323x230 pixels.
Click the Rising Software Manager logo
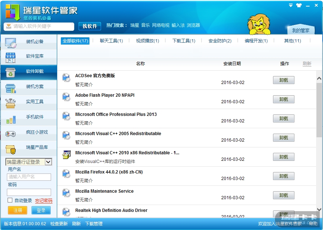[13, 12]
